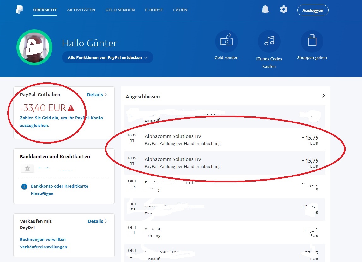
Task: Expand Alle Funktionen von PayPal entdecken
Action: tap(107, 57)
